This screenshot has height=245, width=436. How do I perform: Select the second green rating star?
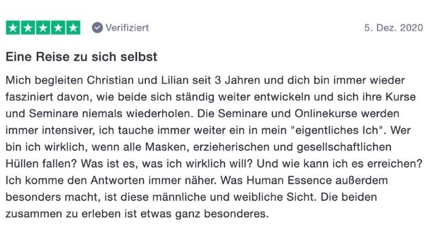coord(28,28)
